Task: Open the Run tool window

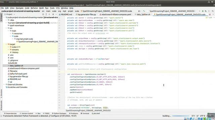Action: pyautogui.click(x=38, y=113)
